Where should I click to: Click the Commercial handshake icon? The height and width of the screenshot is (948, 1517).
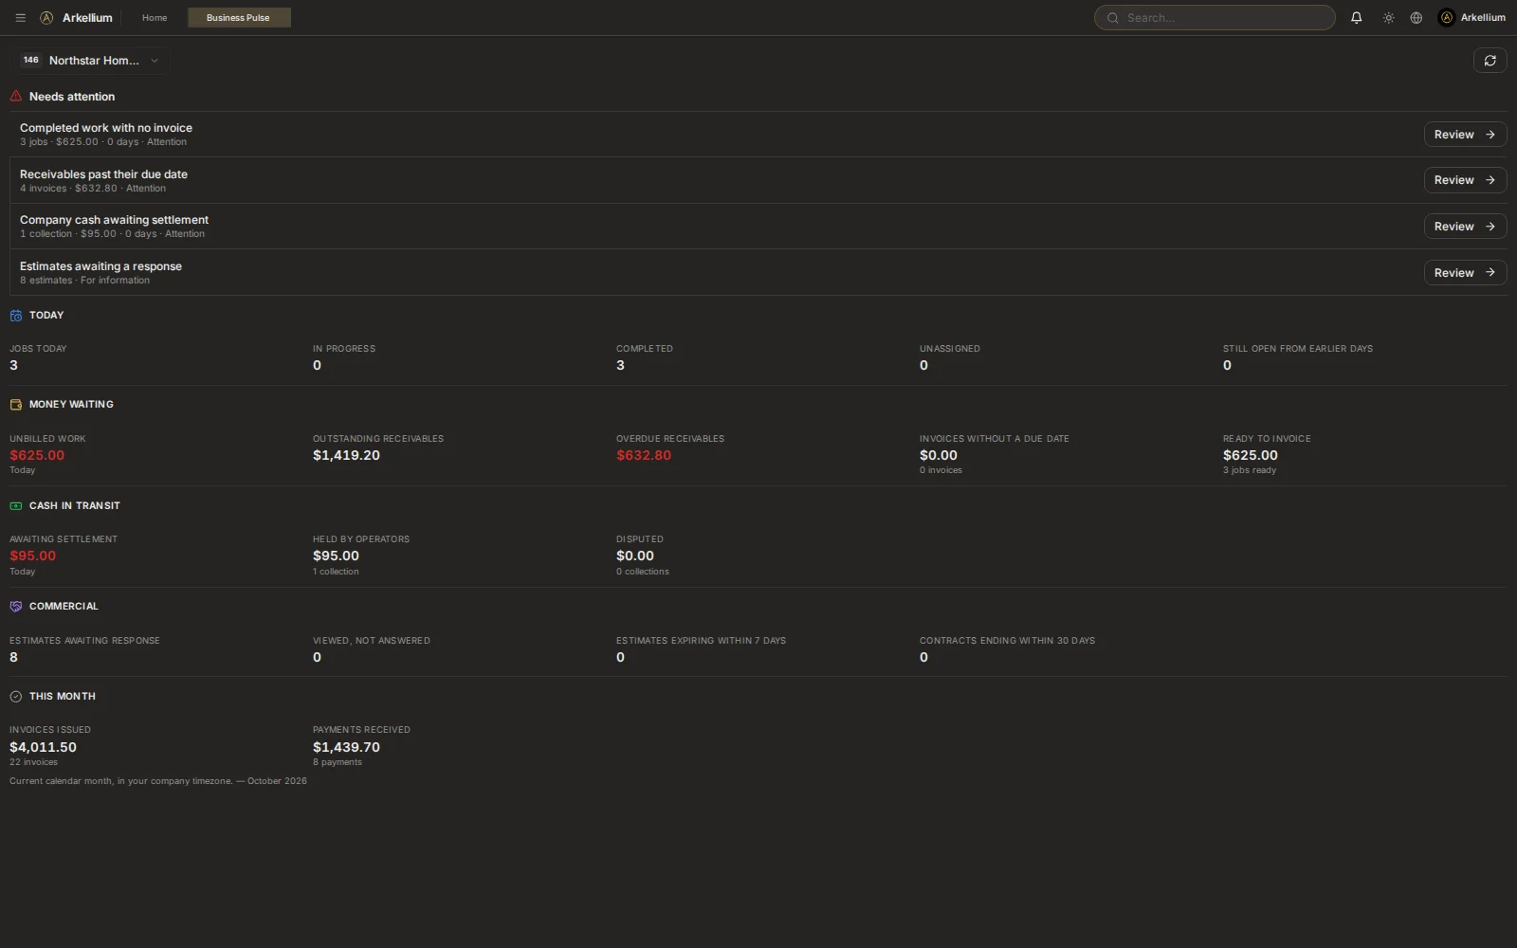(16, 607)
